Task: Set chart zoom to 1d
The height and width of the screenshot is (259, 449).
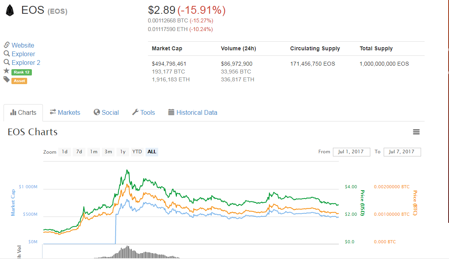Action: (x=65, y=152)
